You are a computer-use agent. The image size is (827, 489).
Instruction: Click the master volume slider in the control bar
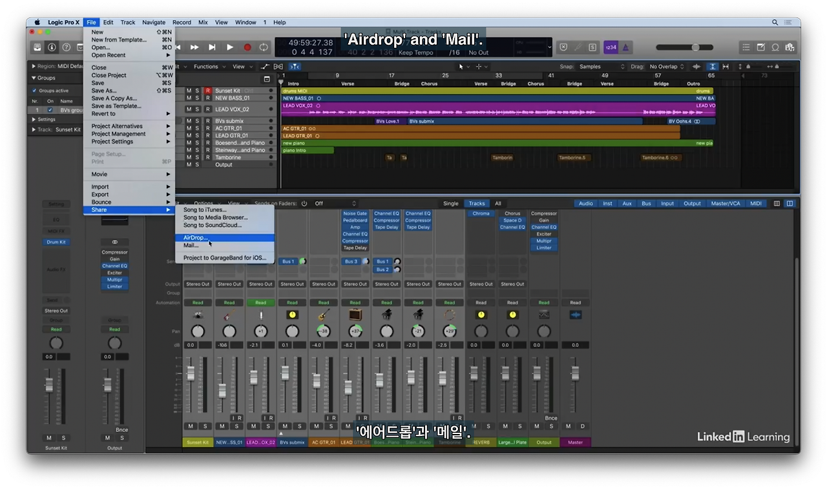click(685, 47)
